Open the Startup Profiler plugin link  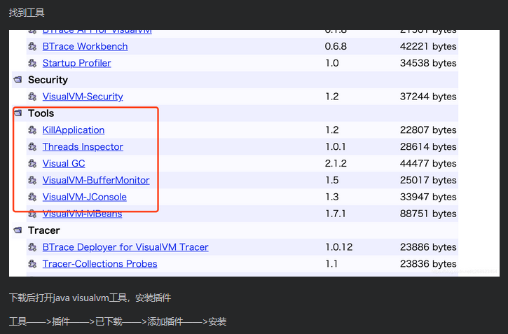click(76, 63)
